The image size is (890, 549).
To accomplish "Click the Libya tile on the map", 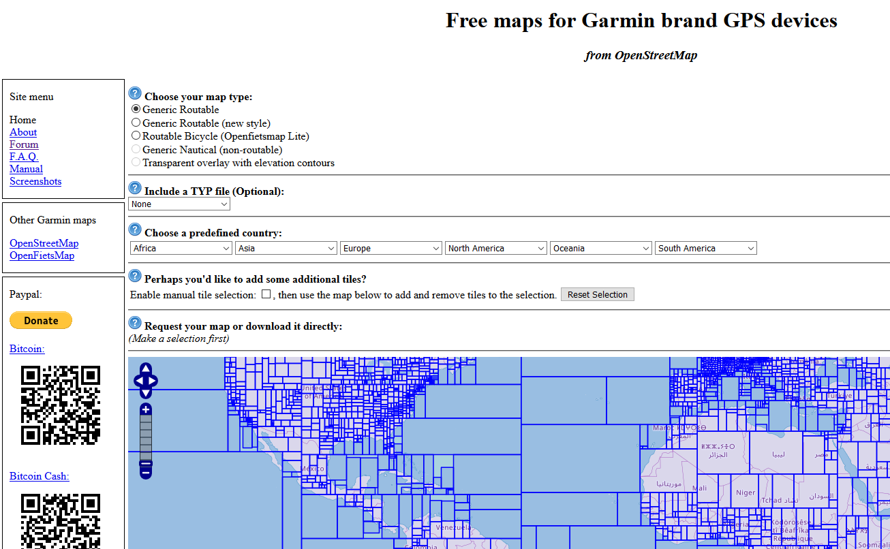I will pos(776,453).
